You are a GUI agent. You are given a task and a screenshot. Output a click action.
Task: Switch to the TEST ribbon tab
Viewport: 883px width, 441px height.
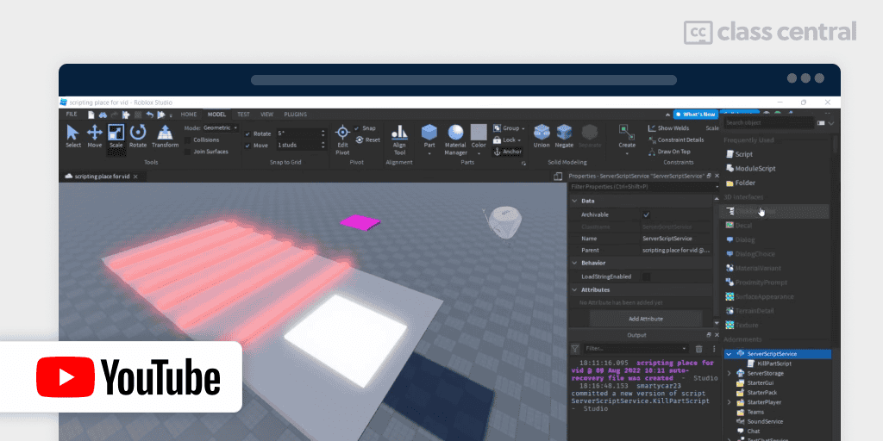pos(243,115)
